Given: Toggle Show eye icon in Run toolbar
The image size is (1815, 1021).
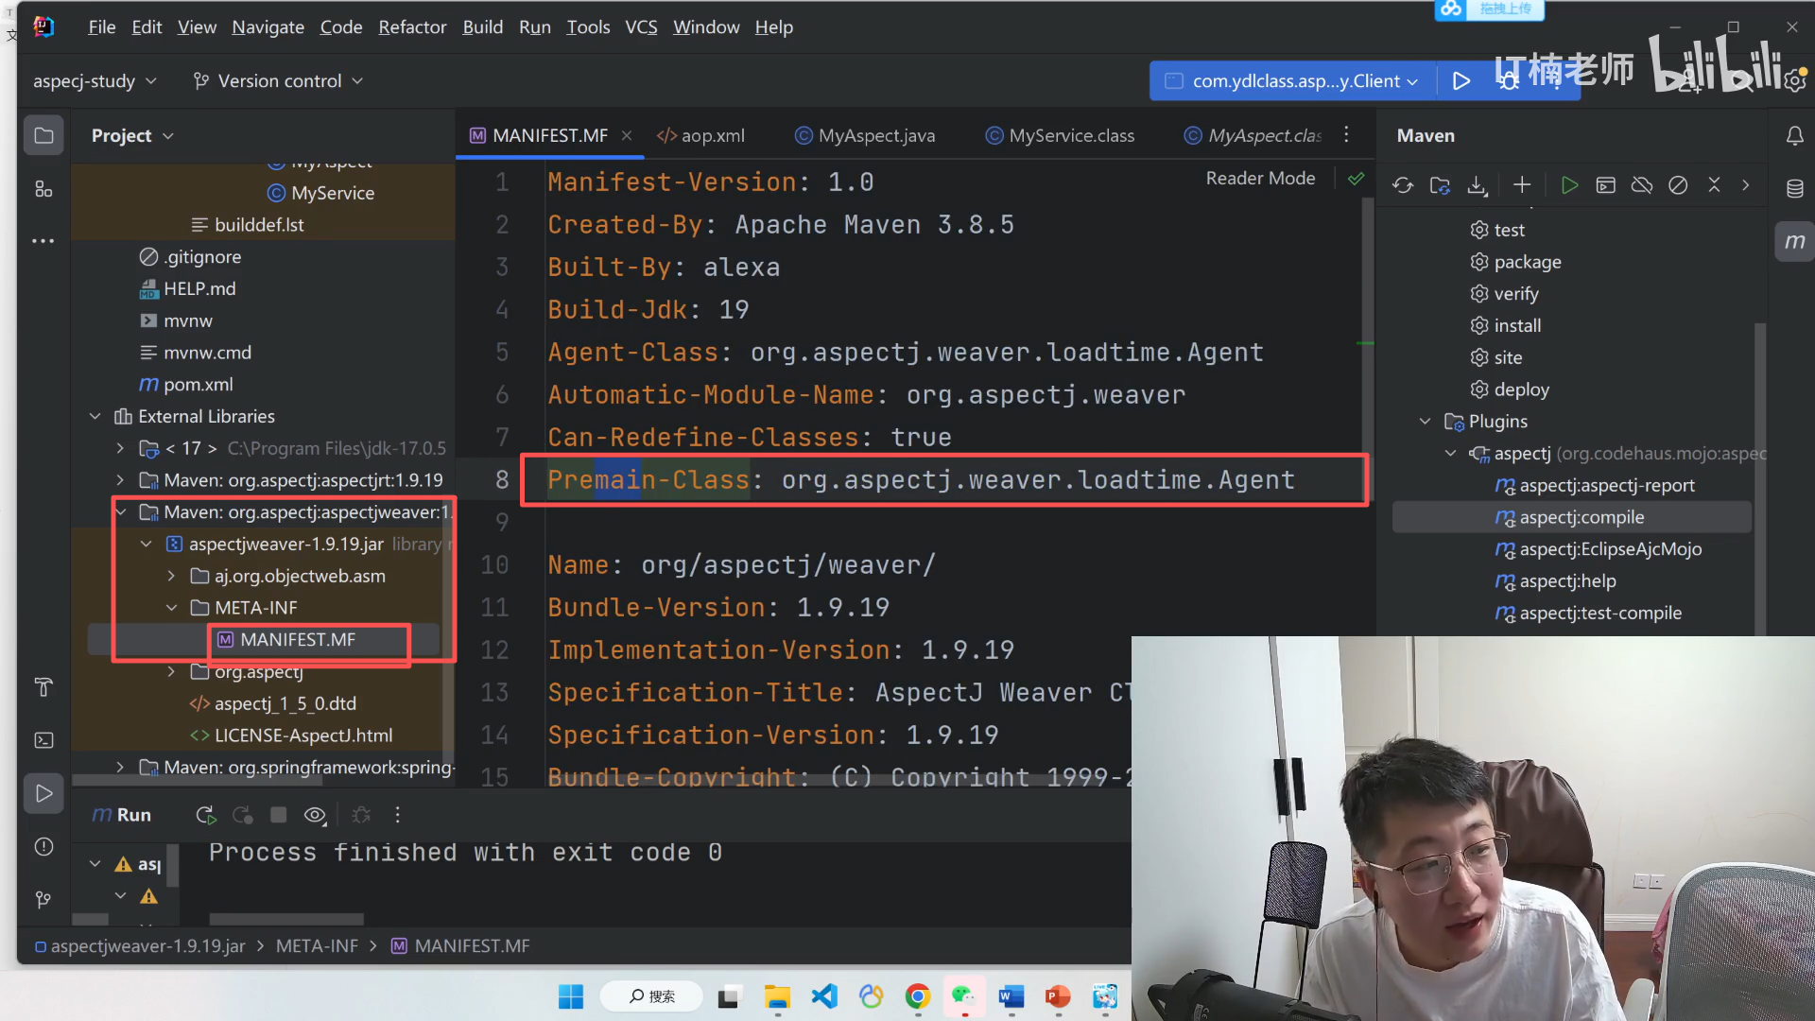Looking at the screenshot, I should pos(315,815).
